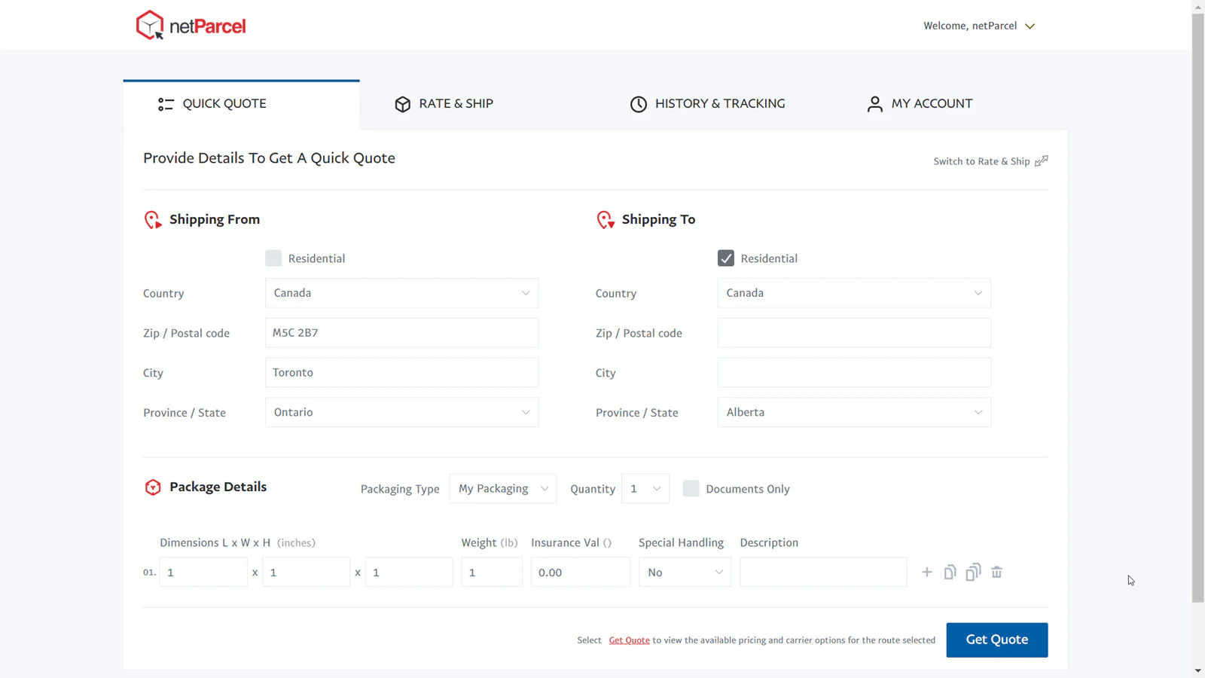The width and height of the screenshot is (1205, 678).
Task: Open the Packaging Type dropdown
Action: point(502,488)
